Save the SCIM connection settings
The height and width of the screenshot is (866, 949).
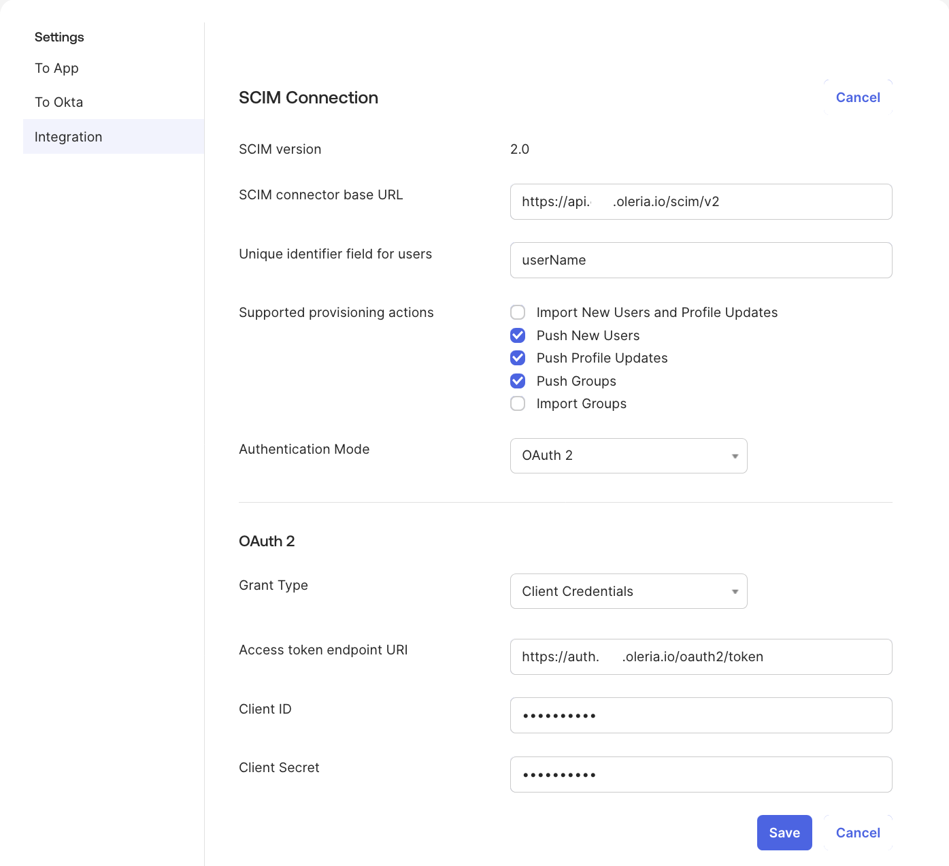pyautogui.click(x=784, y=833)
